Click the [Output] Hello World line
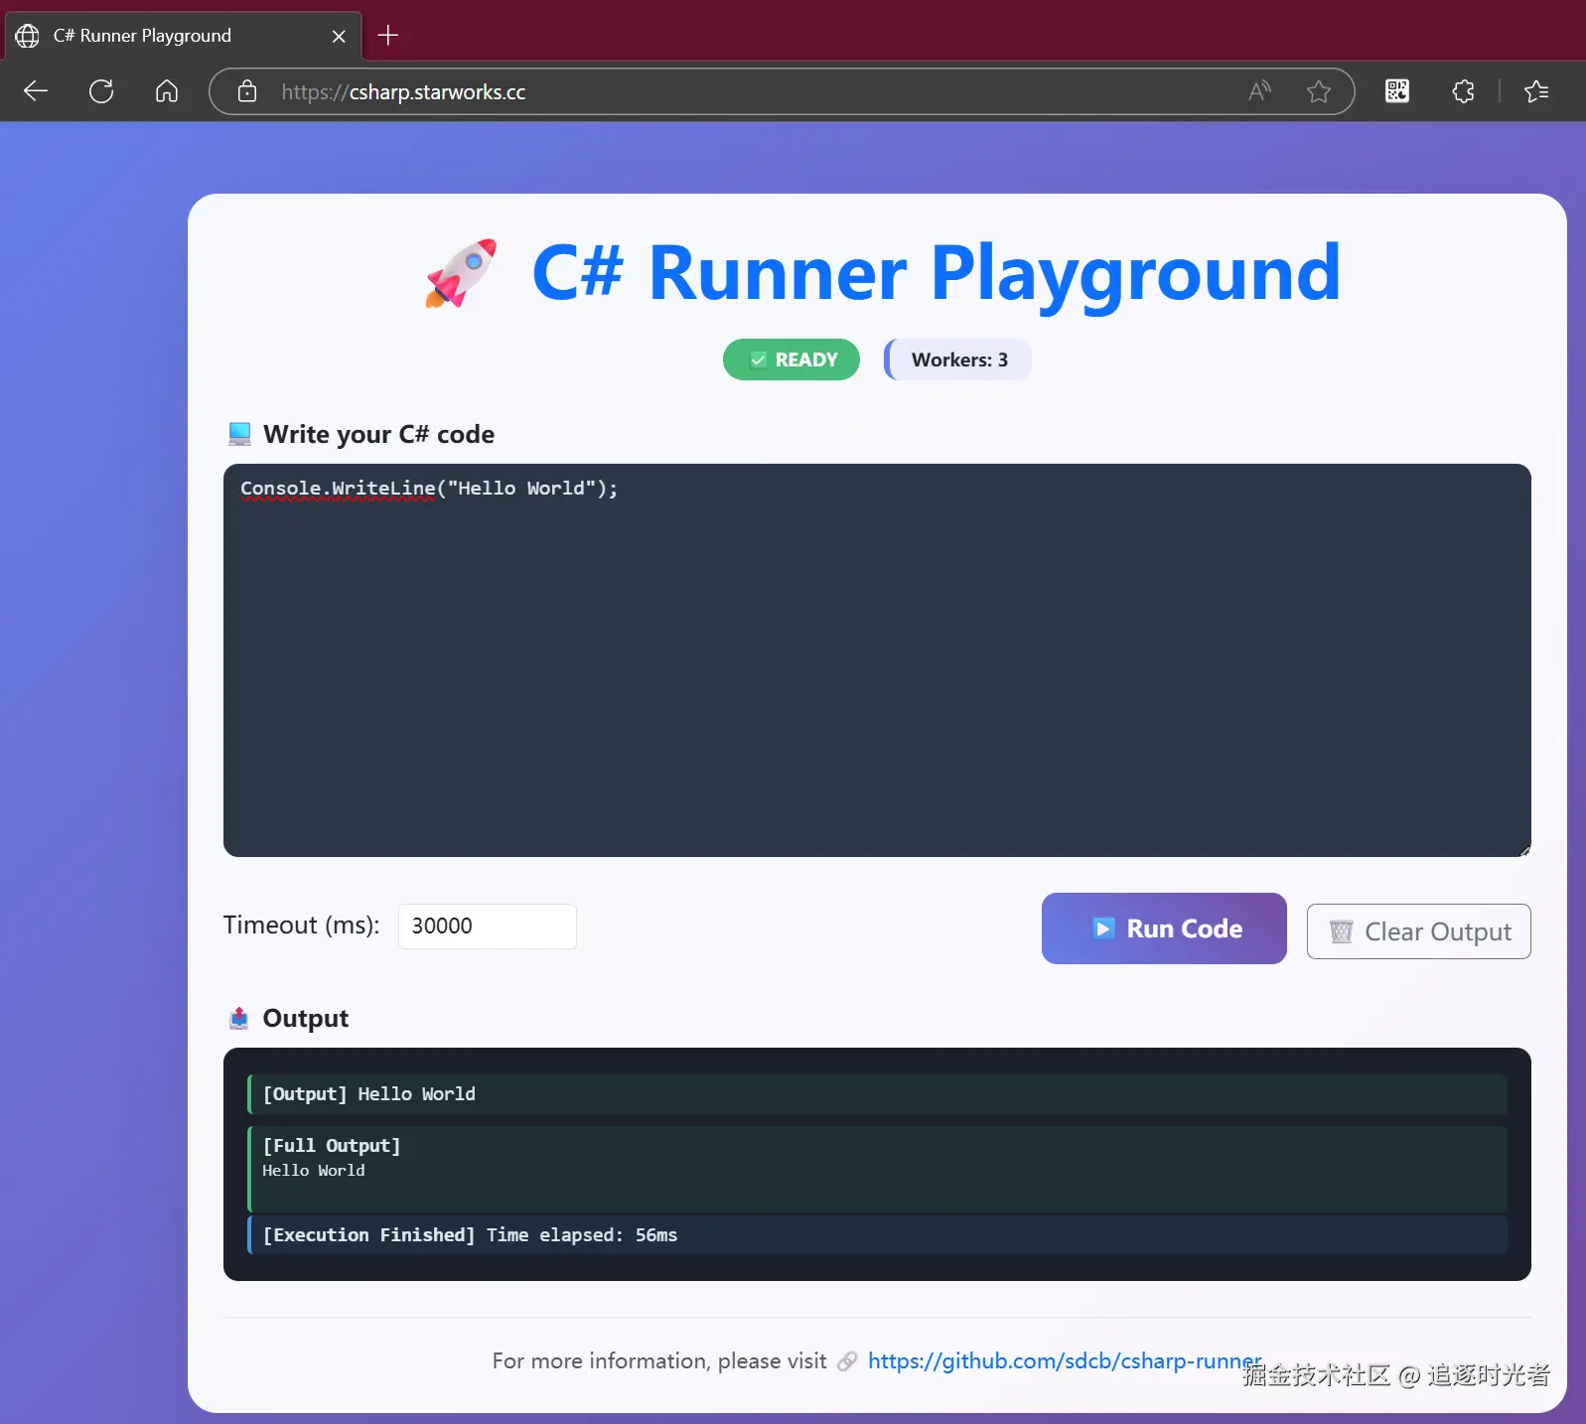1586x1424 pixels. pyautogui.click(x=877, y=1094)
